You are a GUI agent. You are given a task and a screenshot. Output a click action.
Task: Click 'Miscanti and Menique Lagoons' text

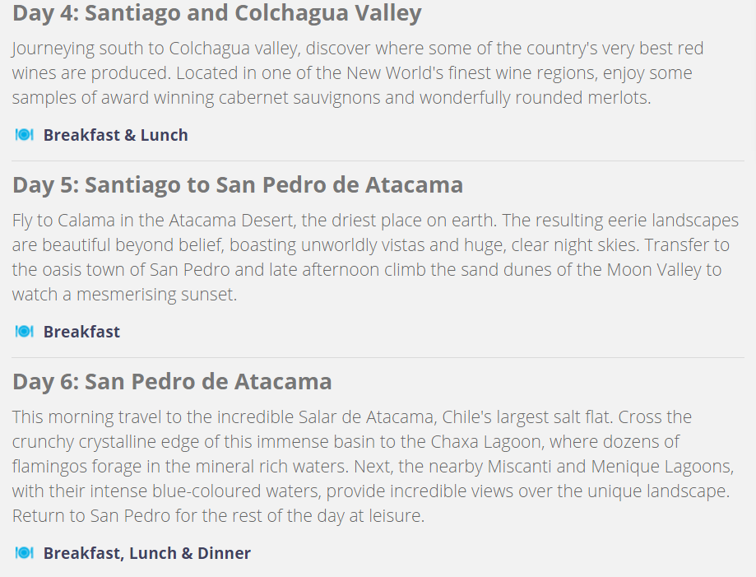pyautogui.click(x=610, y=467)
